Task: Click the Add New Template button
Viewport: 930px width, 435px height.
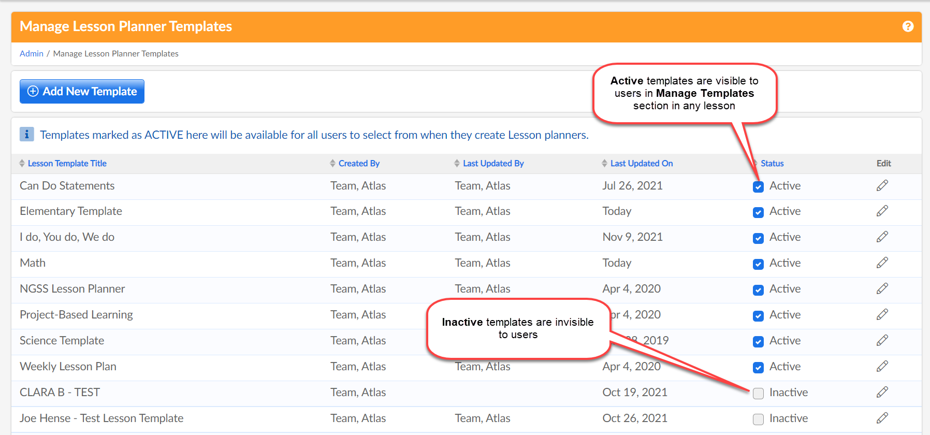Action: pyautogui.click(x=82, y=91)
